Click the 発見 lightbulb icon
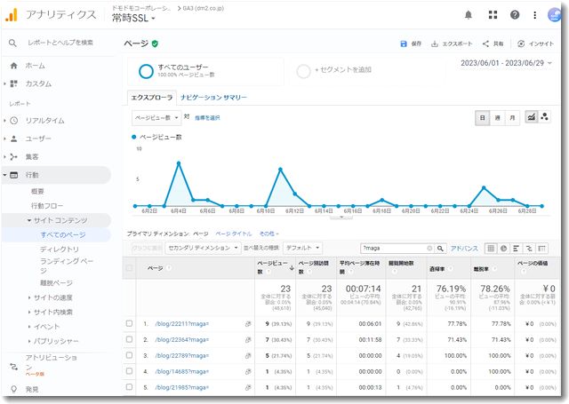 14,389
